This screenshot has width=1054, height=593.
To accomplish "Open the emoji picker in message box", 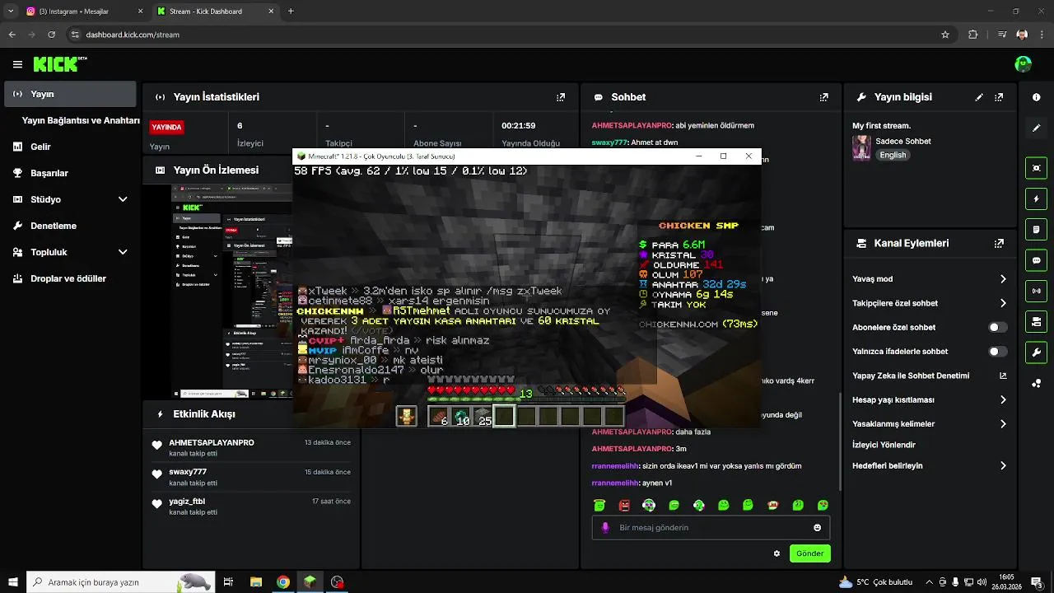I will 817,528.
